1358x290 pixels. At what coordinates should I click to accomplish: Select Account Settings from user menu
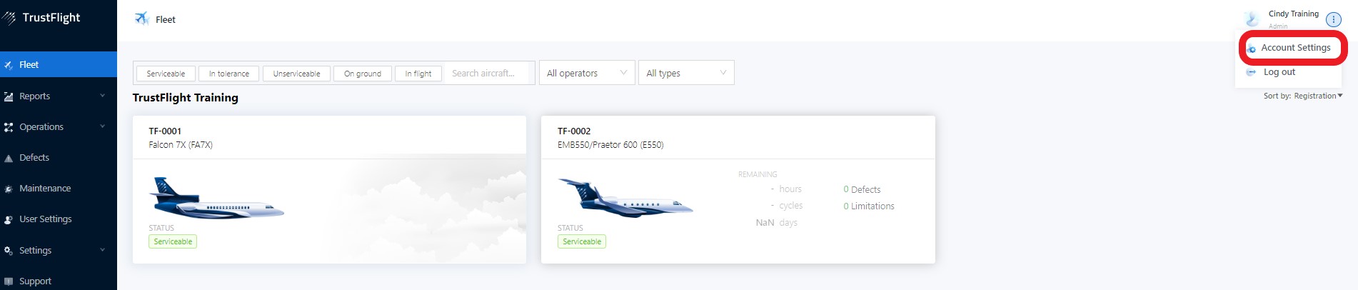[x=1295, y=48]
